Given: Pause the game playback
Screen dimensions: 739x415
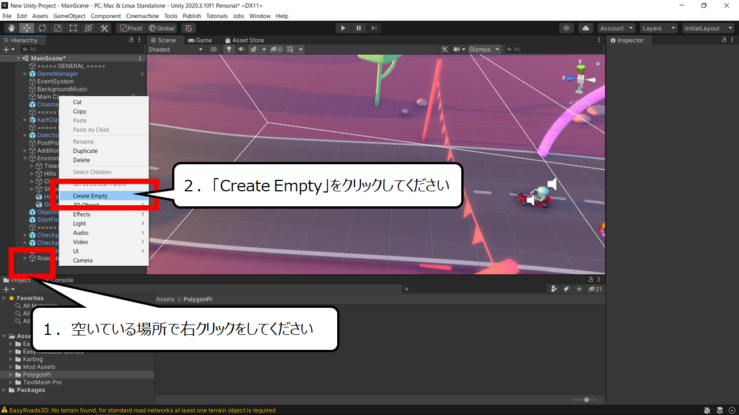Looking at the screenshot, I should click(x=359, y=28).
